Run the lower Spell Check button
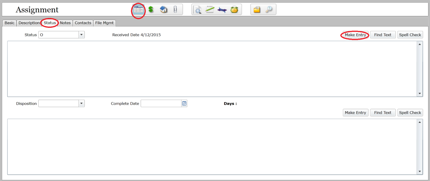Screen dimensions: 430x181 410,113
